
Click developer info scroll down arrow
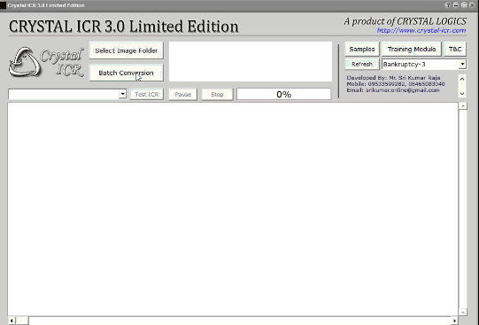click(x=462, y=94)
